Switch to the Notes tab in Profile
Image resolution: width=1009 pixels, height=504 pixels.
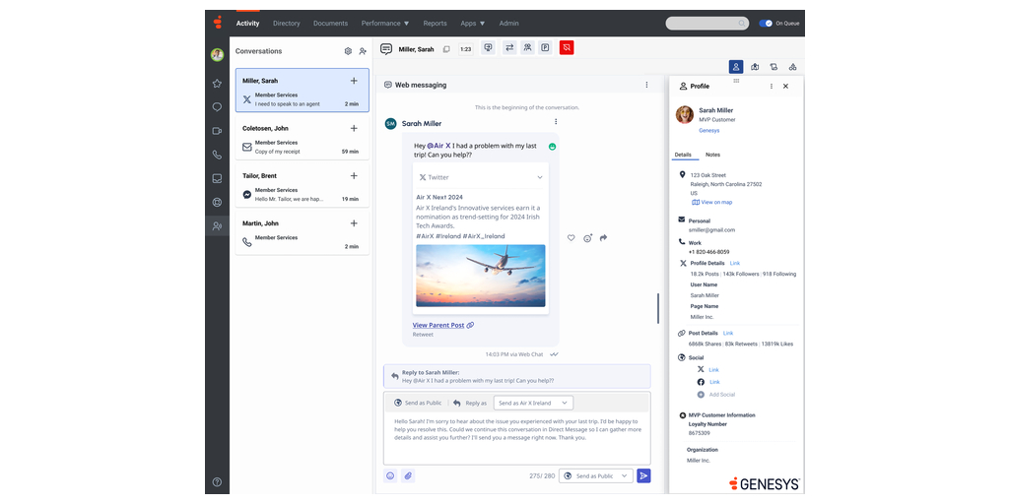click(712, 155)
